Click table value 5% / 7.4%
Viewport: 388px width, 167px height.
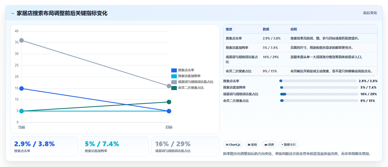click(x=270, y=48)
